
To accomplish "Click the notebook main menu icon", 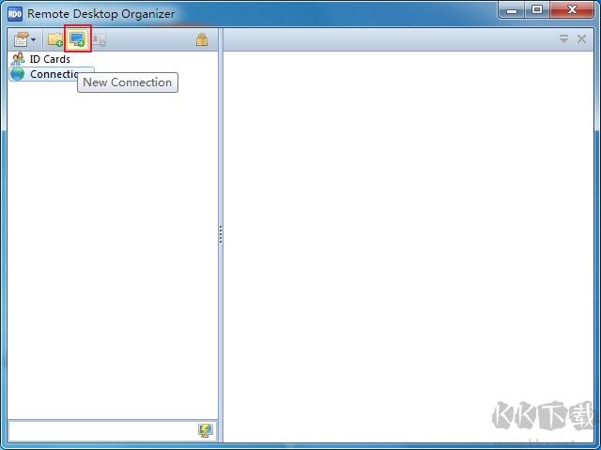I will tap(20, 39).
